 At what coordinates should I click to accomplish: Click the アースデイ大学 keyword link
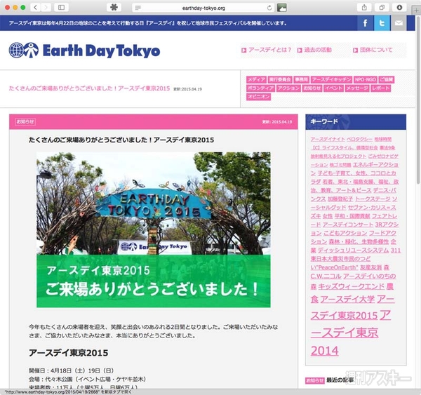tap(347, 300)
